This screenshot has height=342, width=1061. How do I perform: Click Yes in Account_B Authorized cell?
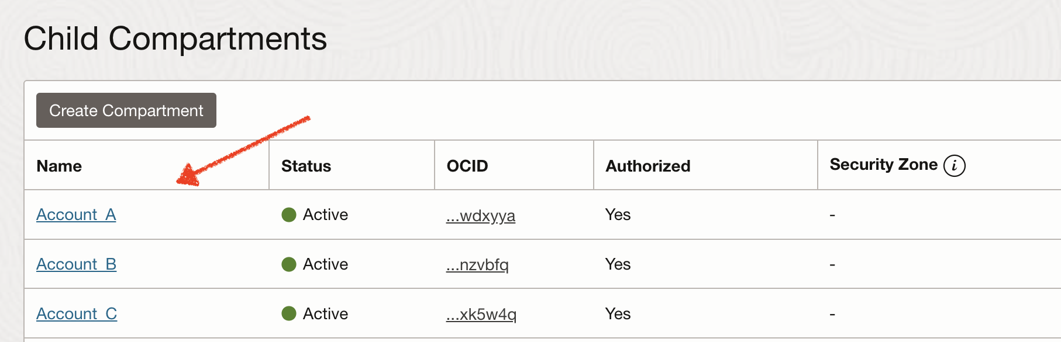pos(618,264)
